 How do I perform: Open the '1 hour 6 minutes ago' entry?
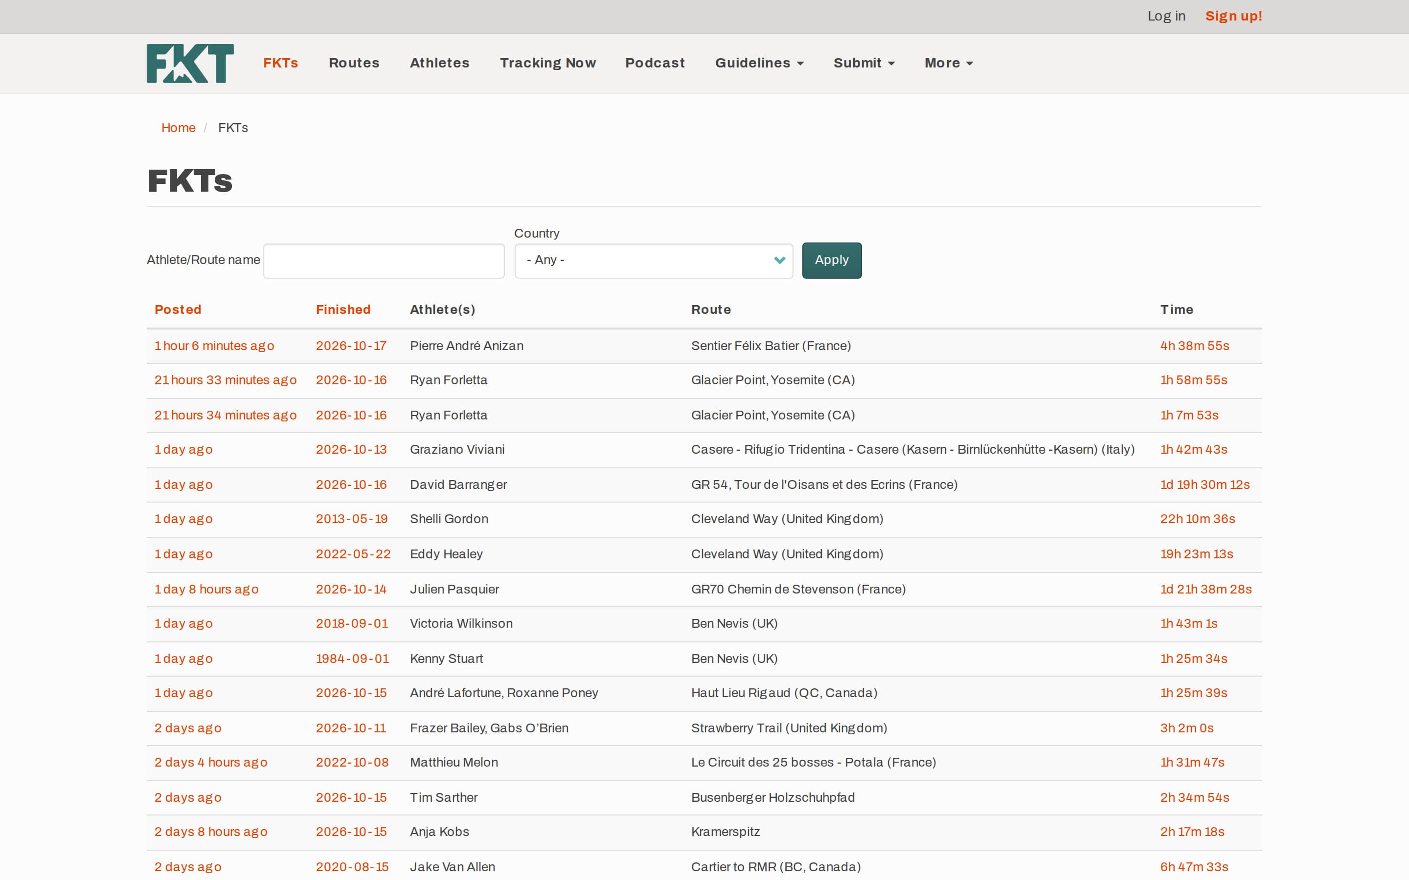point(214,346)
